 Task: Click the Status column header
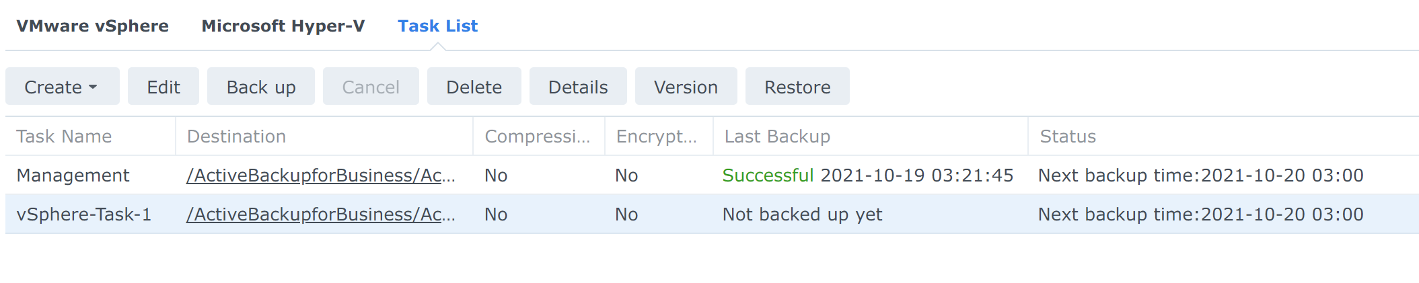tap(1068, 136)
